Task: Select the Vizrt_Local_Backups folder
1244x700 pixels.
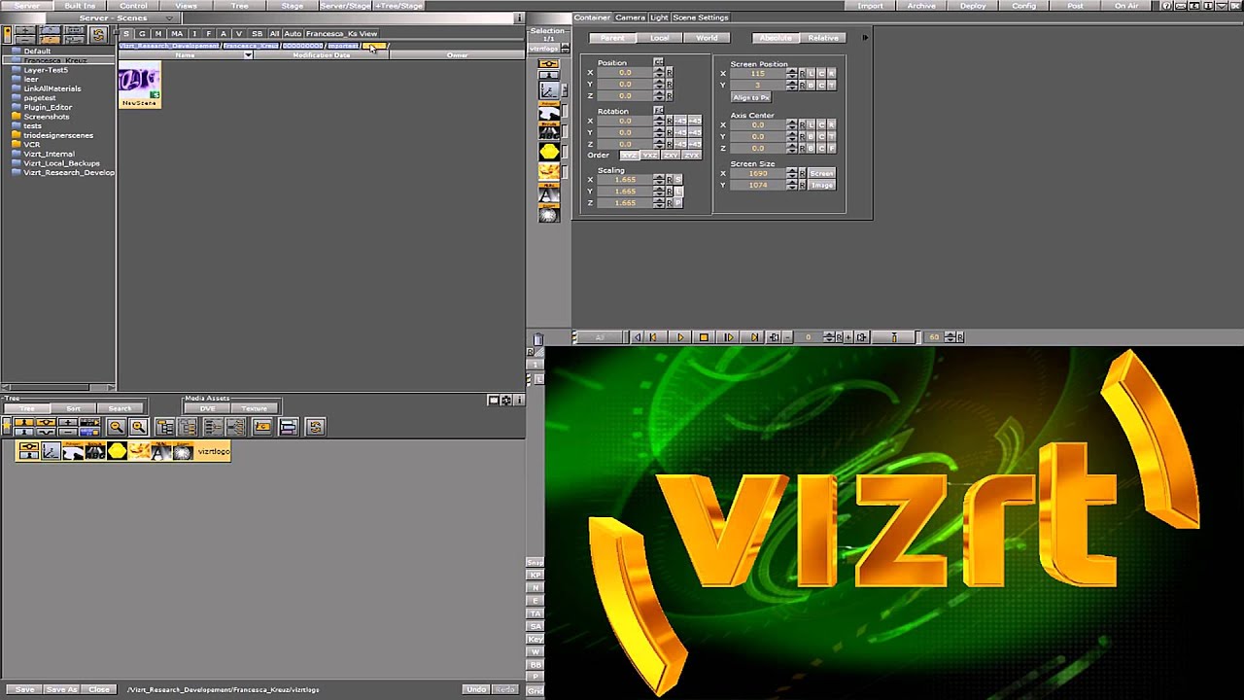Action: click(61, 163)
